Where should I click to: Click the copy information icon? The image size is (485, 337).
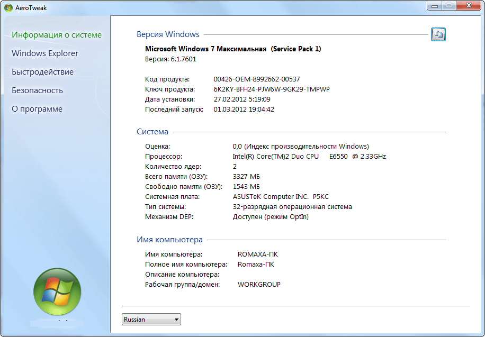click(438, 34)
